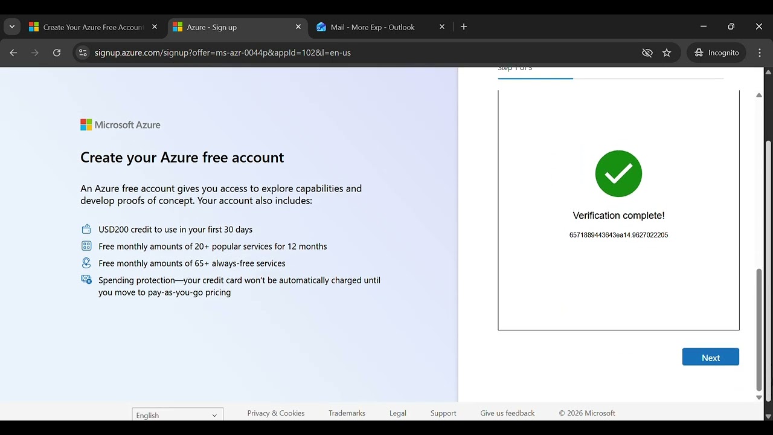773x435 pixels.
Task: Close the Azure - Sign up tab
Action: pos(298,27)
